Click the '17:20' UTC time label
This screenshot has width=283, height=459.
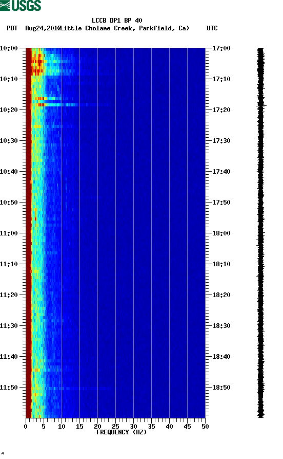(x=221, y=110)
